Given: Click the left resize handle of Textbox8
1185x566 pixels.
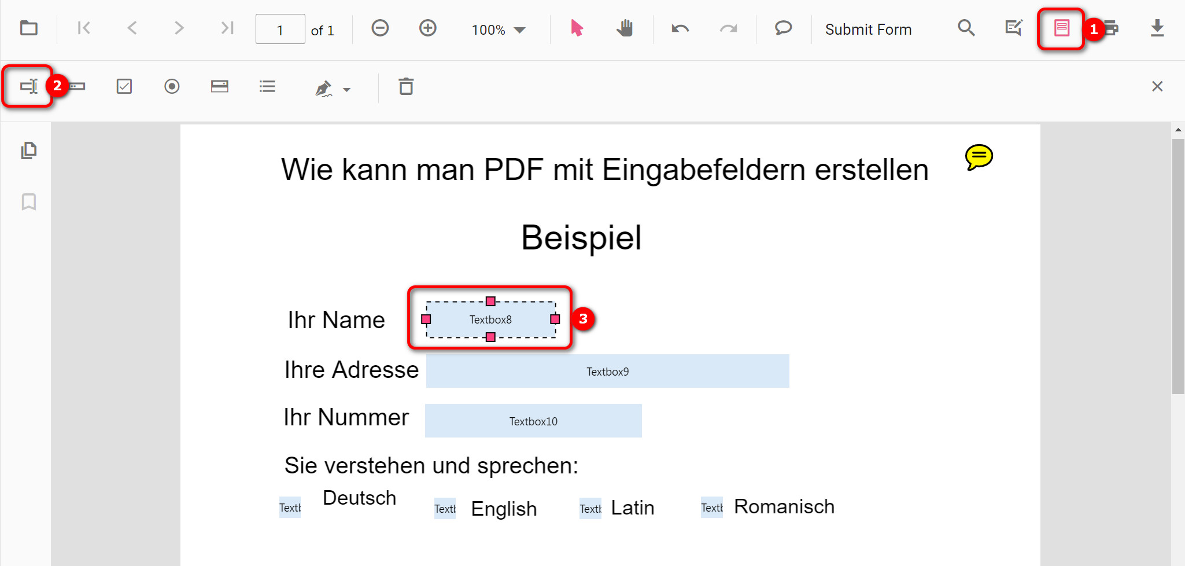Looking at the screenshot, I should coord(426,319).
